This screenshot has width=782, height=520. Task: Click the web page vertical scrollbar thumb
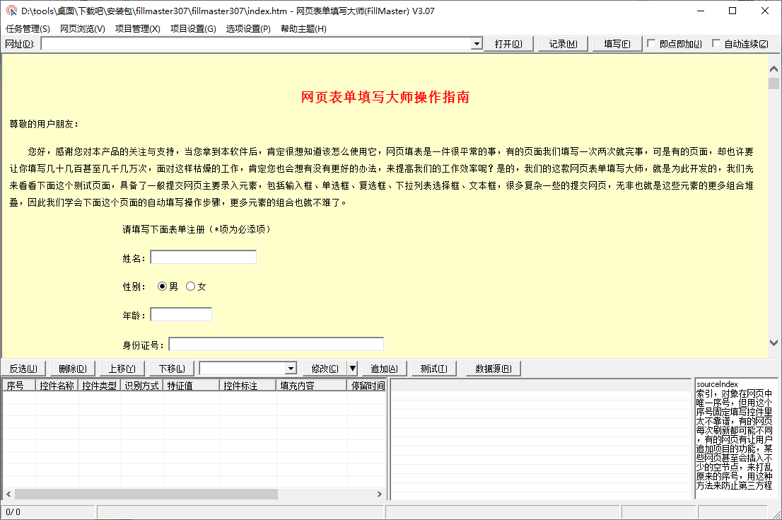click(x=774, y=83)
